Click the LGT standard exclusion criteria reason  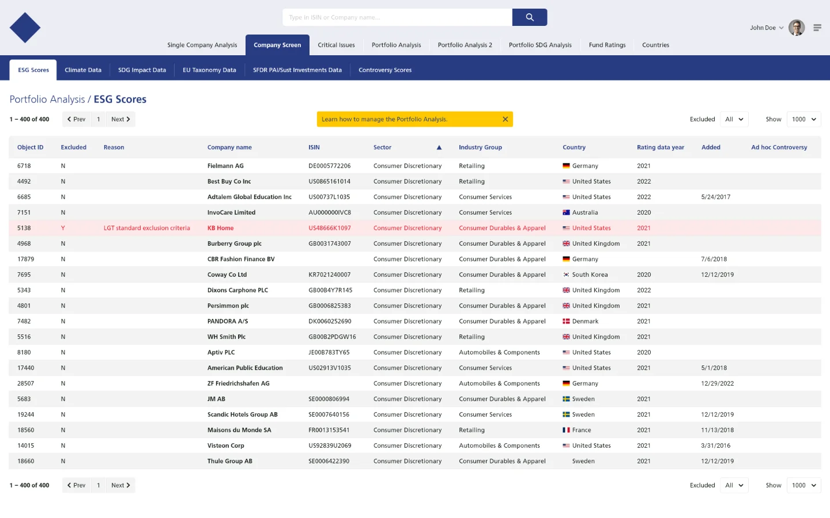pos(147,228)
